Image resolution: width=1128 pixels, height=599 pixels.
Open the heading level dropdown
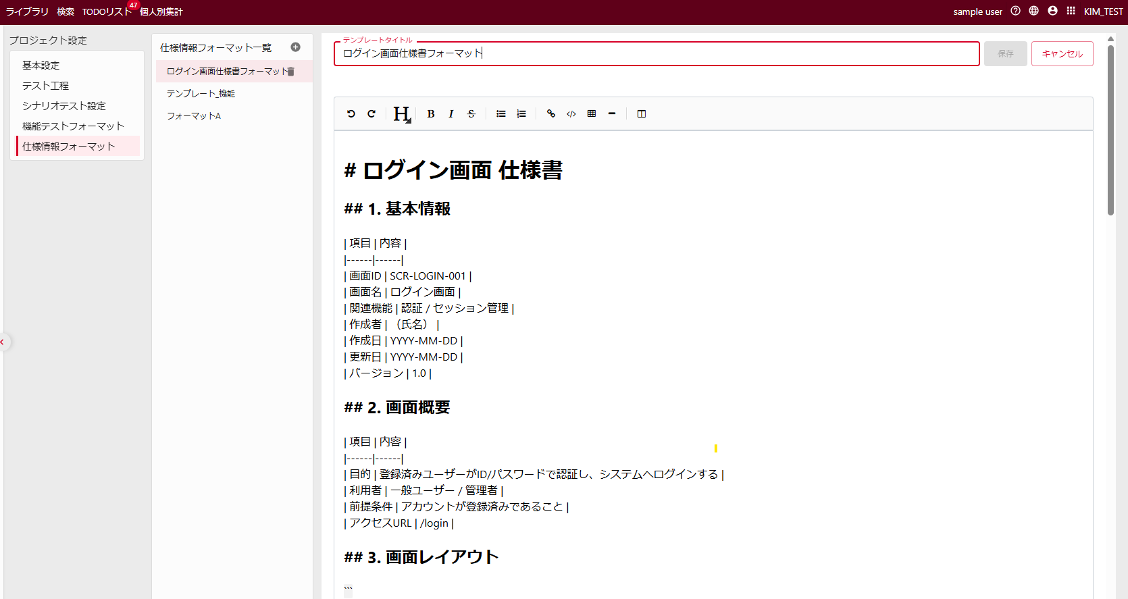tap(402, 114)
